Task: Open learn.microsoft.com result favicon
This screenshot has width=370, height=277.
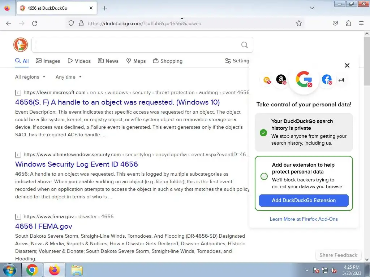Action: [18, 93]
